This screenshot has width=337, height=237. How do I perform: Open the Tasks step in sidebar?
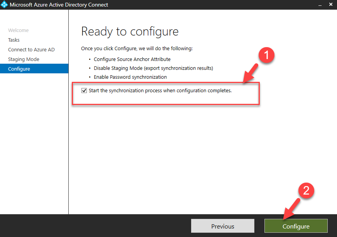point(14,40)
